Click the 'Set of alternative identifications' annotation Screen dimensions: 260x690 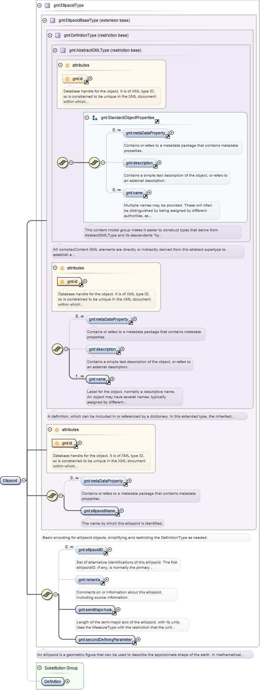[128, 565]
